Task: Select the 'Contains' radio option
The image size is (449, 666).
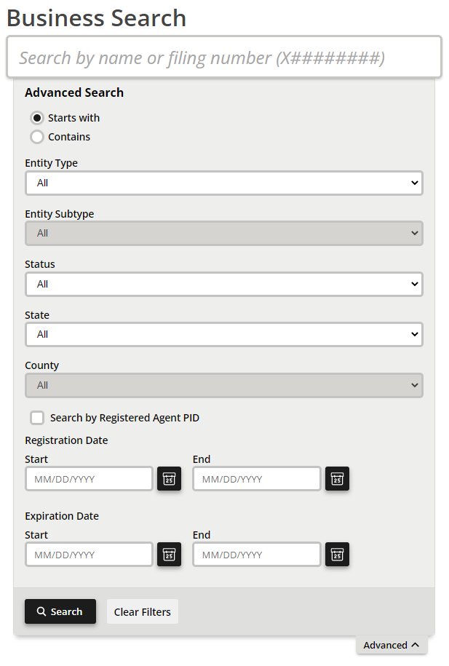Action: click(37, 137)
